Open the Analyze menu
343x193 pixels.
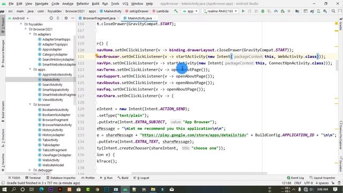tap(68, 4)
